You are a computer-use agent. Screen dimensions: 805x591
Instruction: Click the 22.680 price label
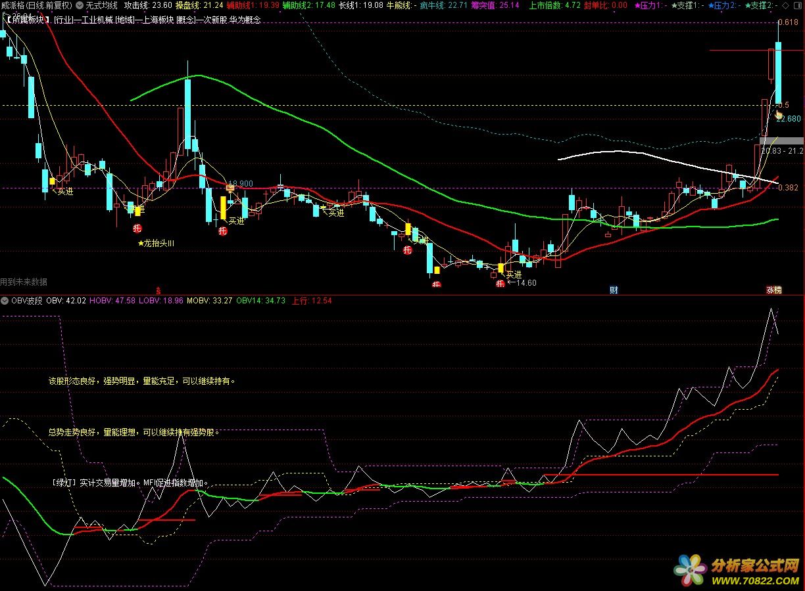pyautogui.click(x=789, y=119)
